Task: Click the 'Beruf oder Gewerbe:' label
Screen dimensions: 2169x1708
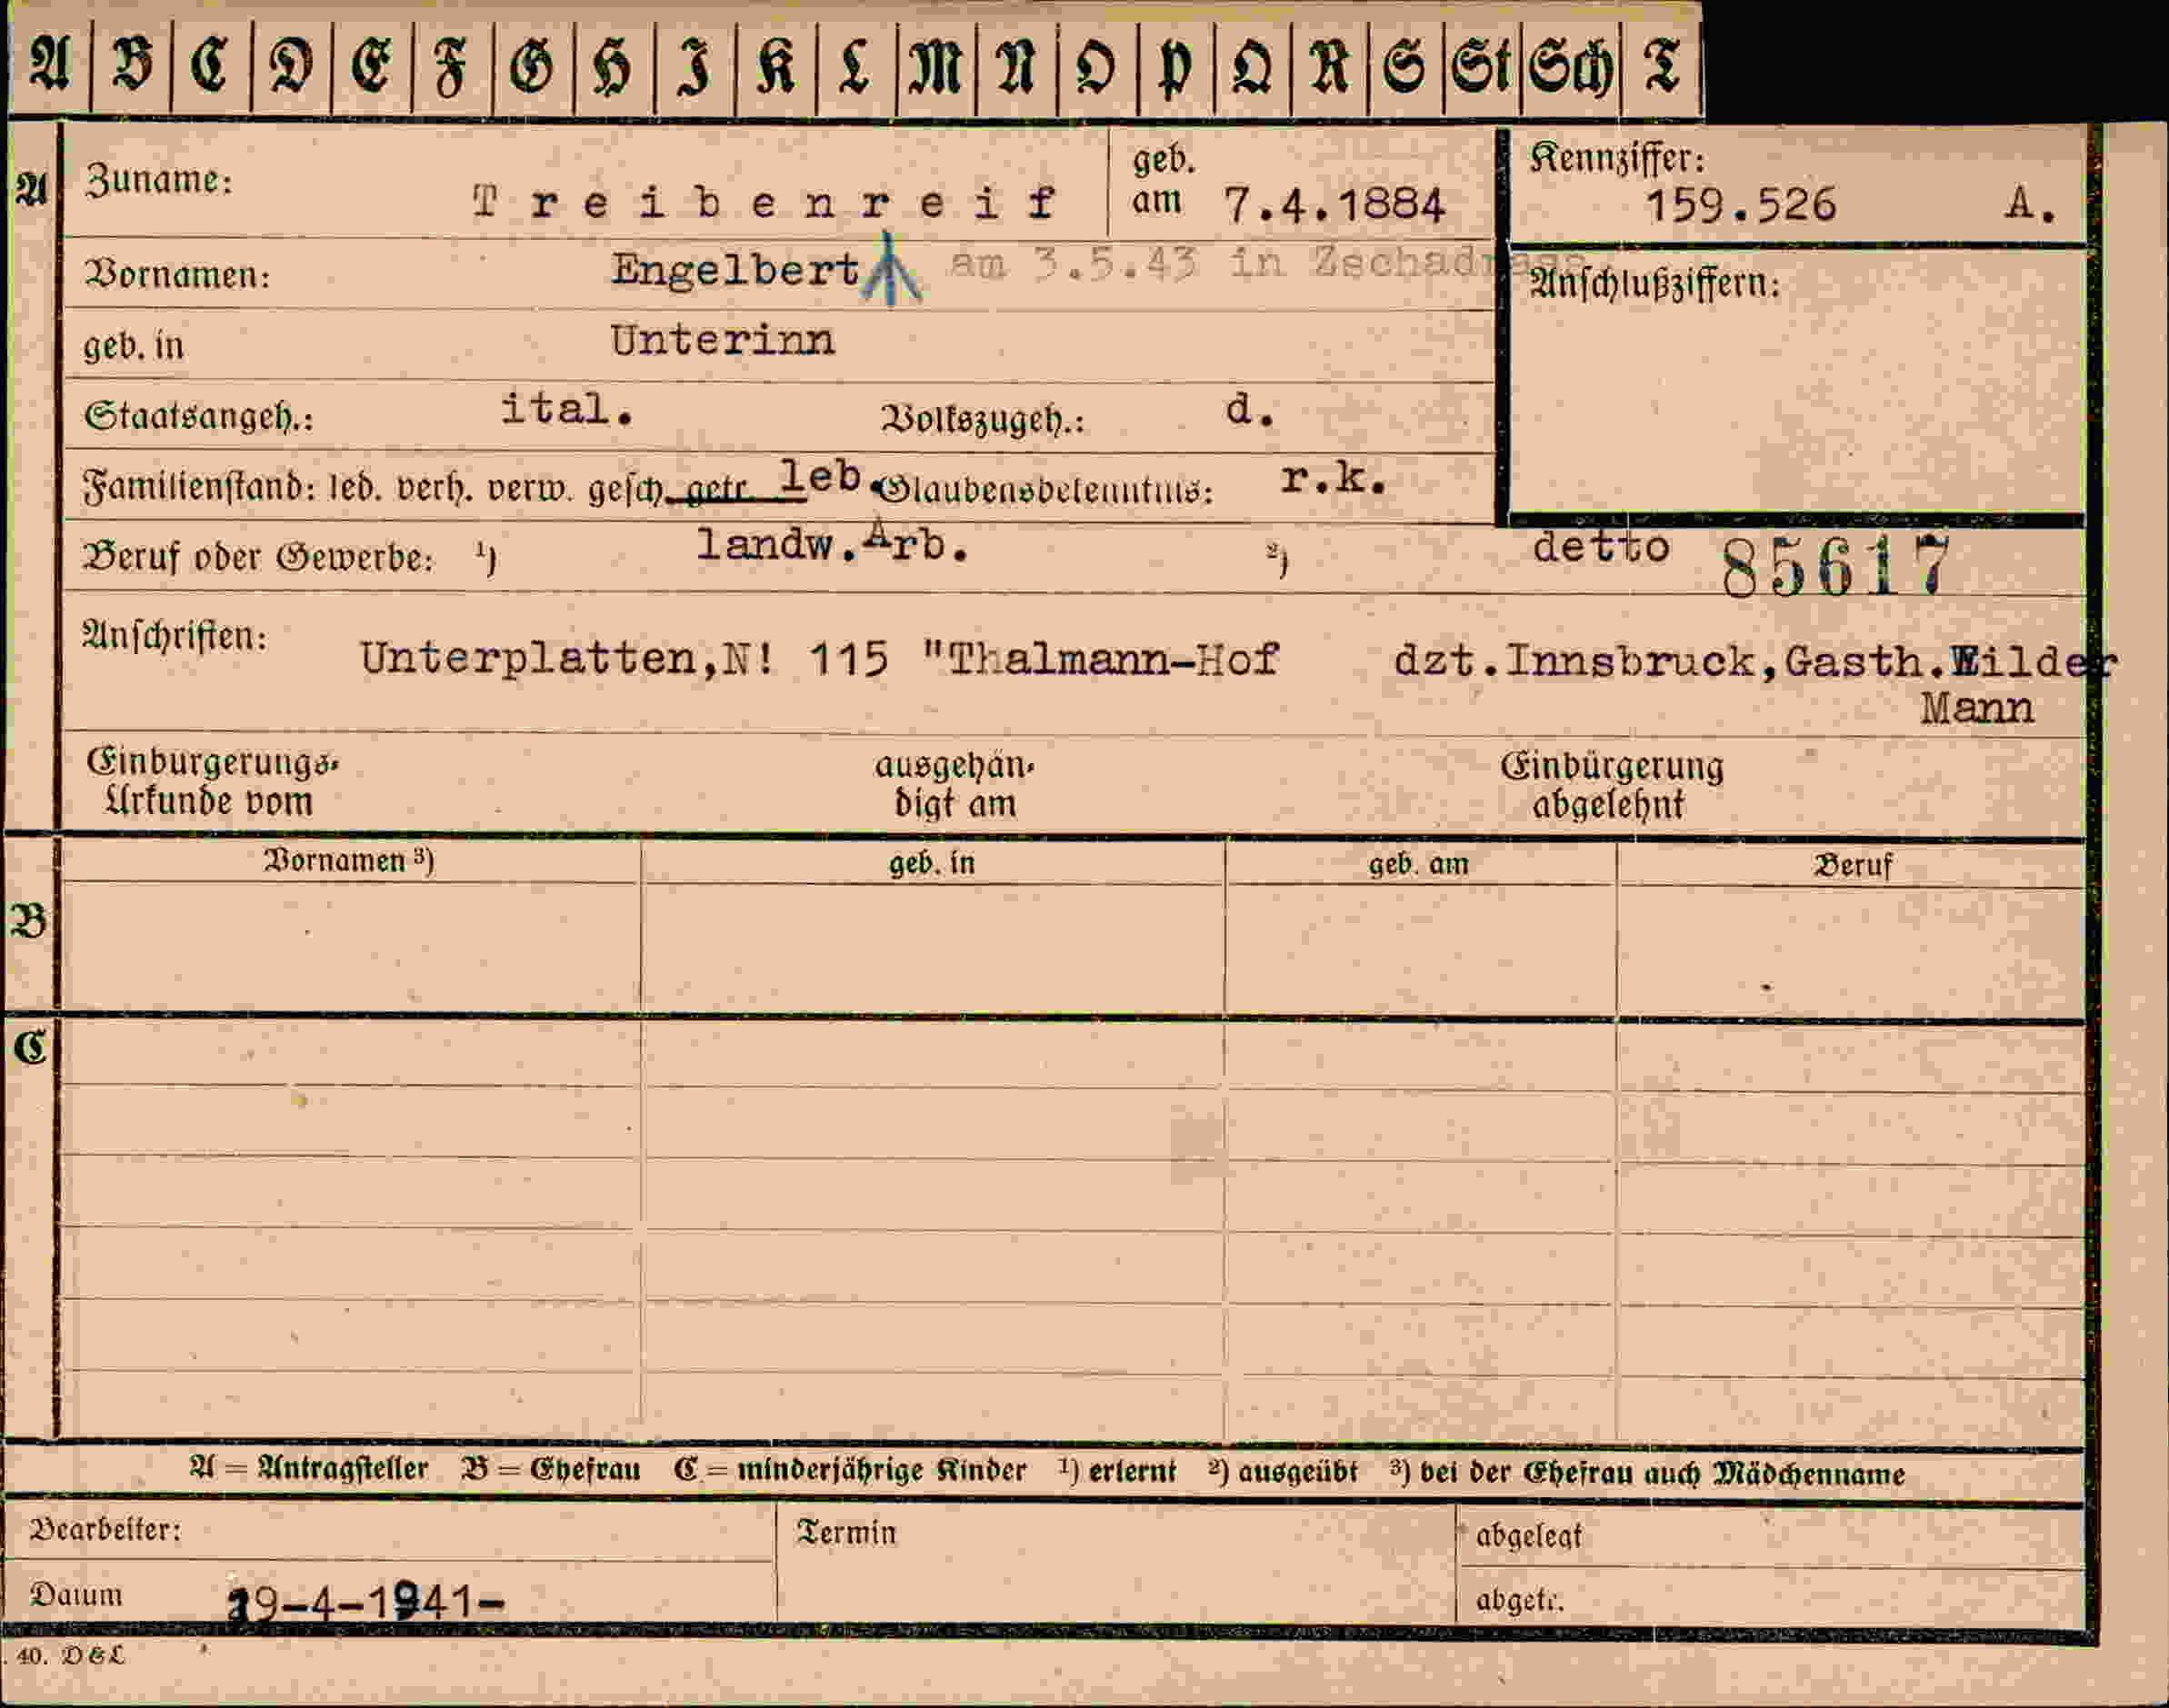Action: (259, 557)
